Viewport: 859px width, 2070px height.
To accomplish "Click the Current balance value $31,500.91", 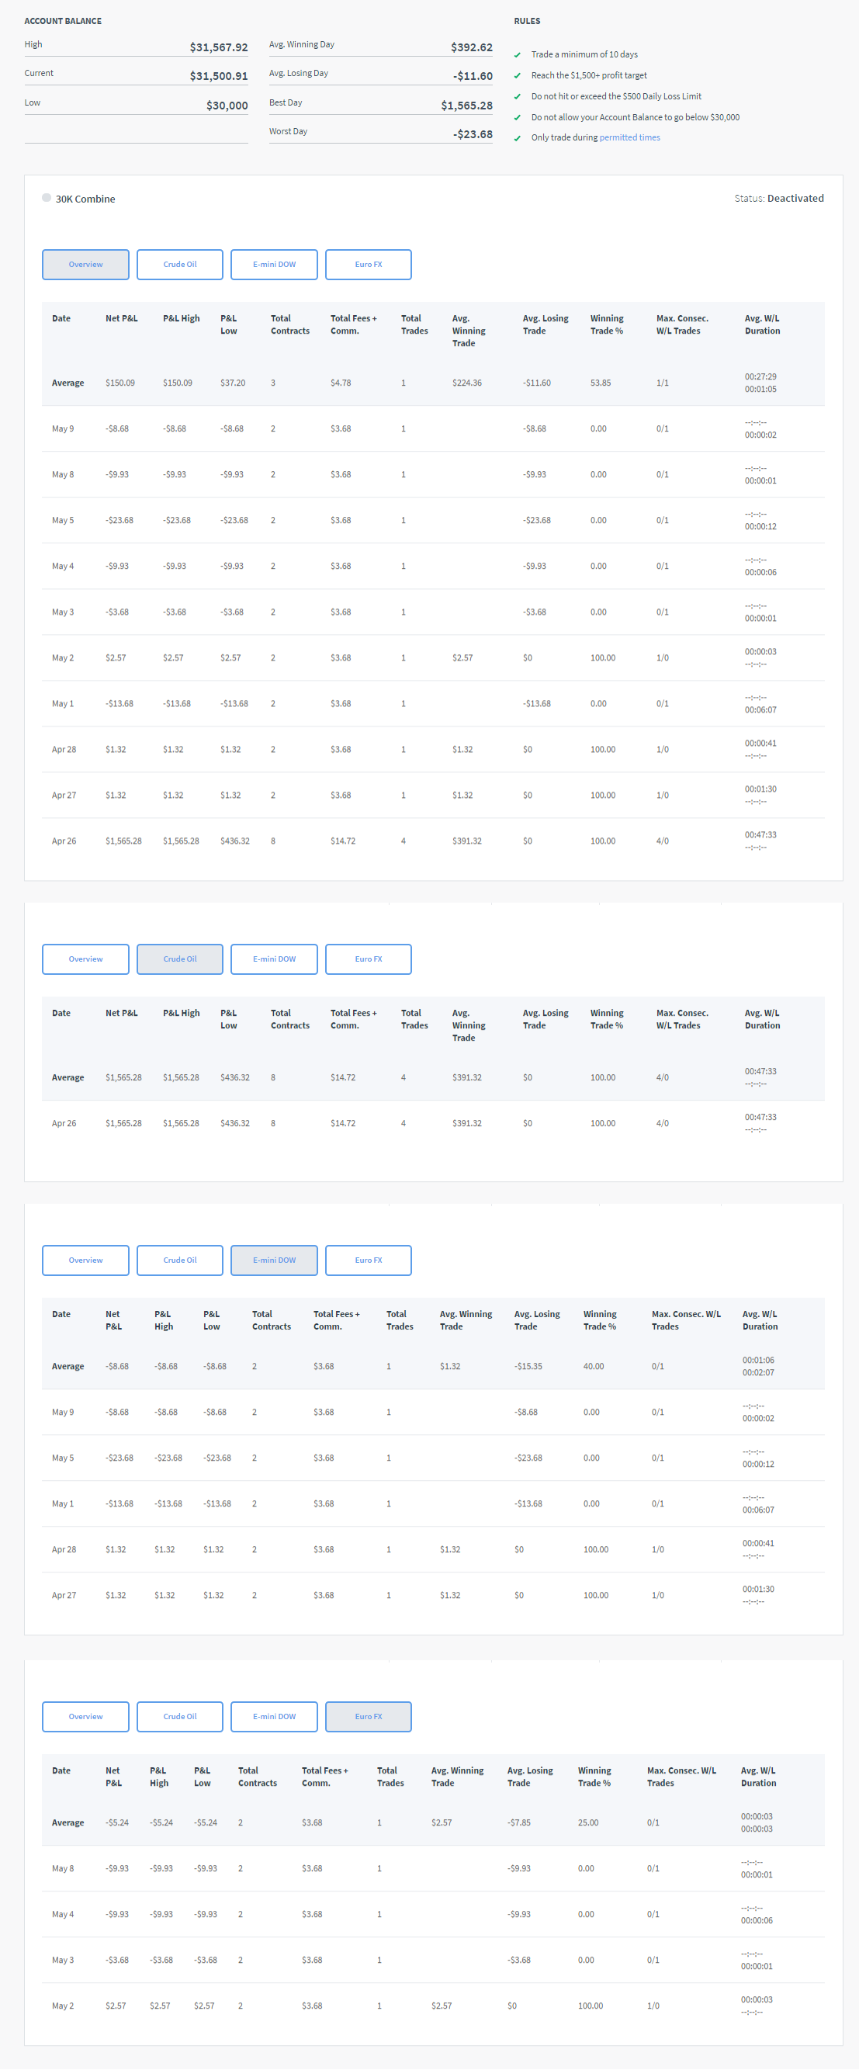I will pos(219,76).
